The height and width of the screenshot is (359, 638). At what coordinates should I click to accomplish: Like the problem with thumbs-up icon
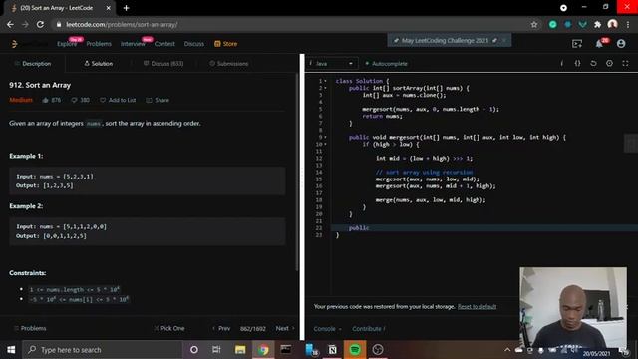tap(45, 100)
